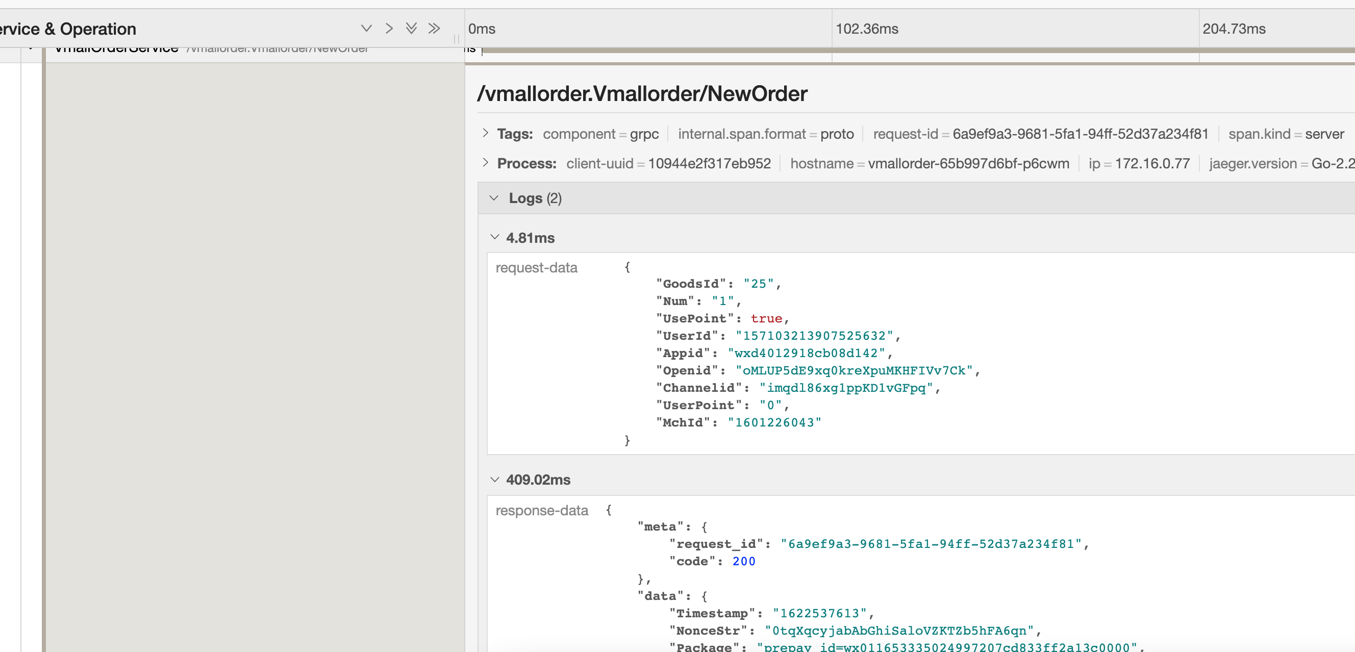The width and height of the screenshot is (1355, 652).
Task: Click the response-data log key
Action: click(x=541, y=511)
